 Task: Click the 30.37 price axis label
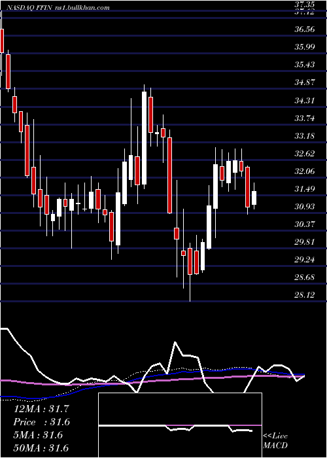click(305, 224)
